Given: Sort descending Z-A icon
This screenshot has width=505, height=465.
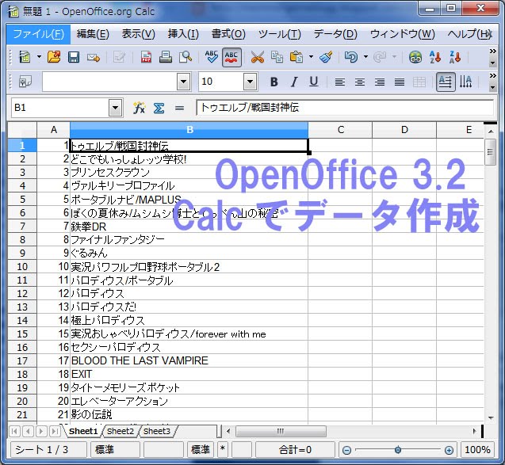Looking at the screenshot, I should [455, 57].
